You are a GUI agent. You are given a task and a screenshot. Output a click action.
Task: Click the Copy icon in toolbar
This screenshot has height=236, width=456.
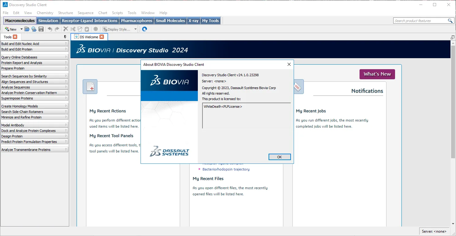[80, 29]
